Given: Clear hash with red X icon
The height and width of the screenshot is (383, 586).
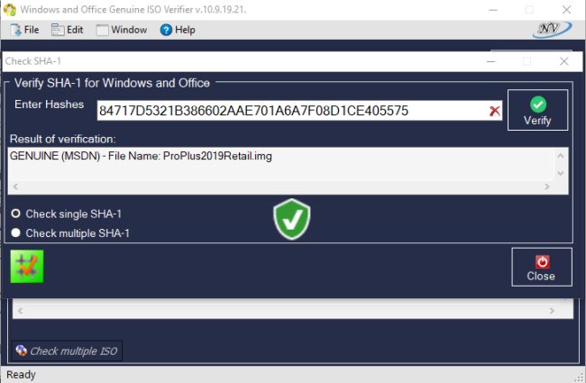Looking at the screenshot, I should 494,111.
